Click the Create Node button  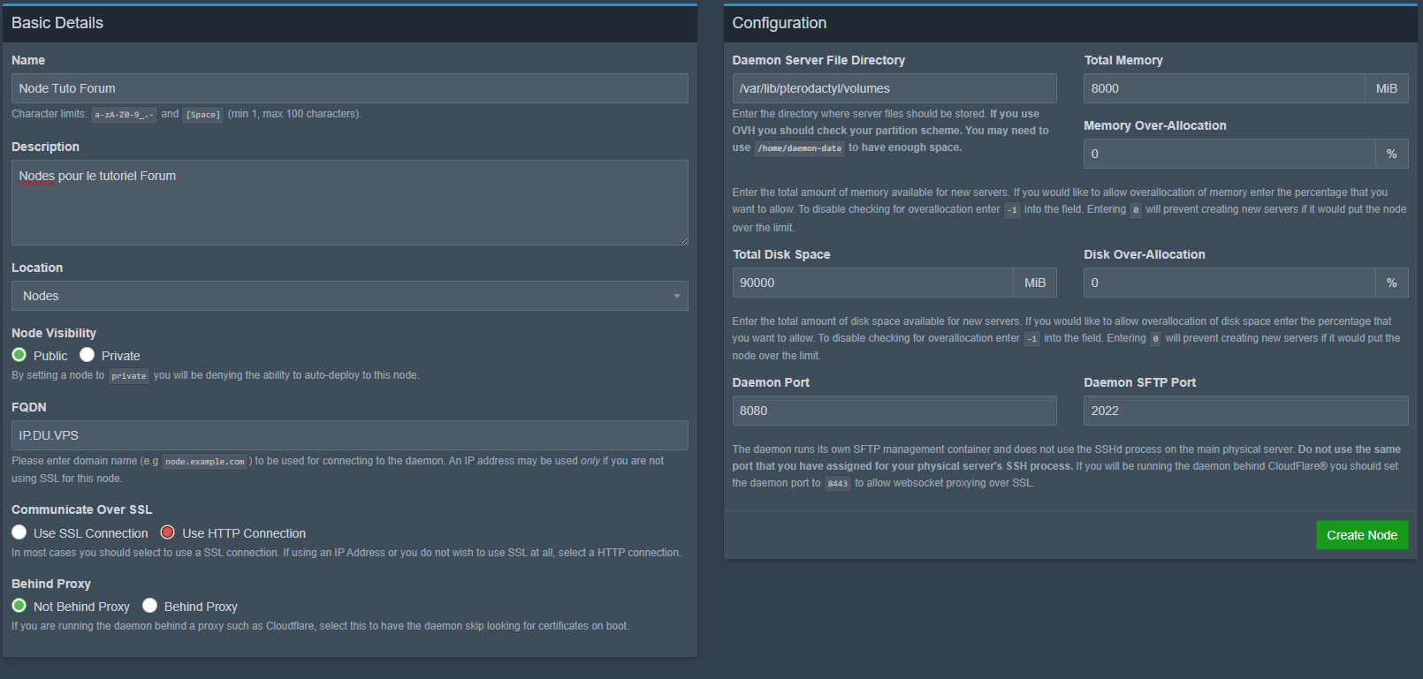pos(1361,535)
